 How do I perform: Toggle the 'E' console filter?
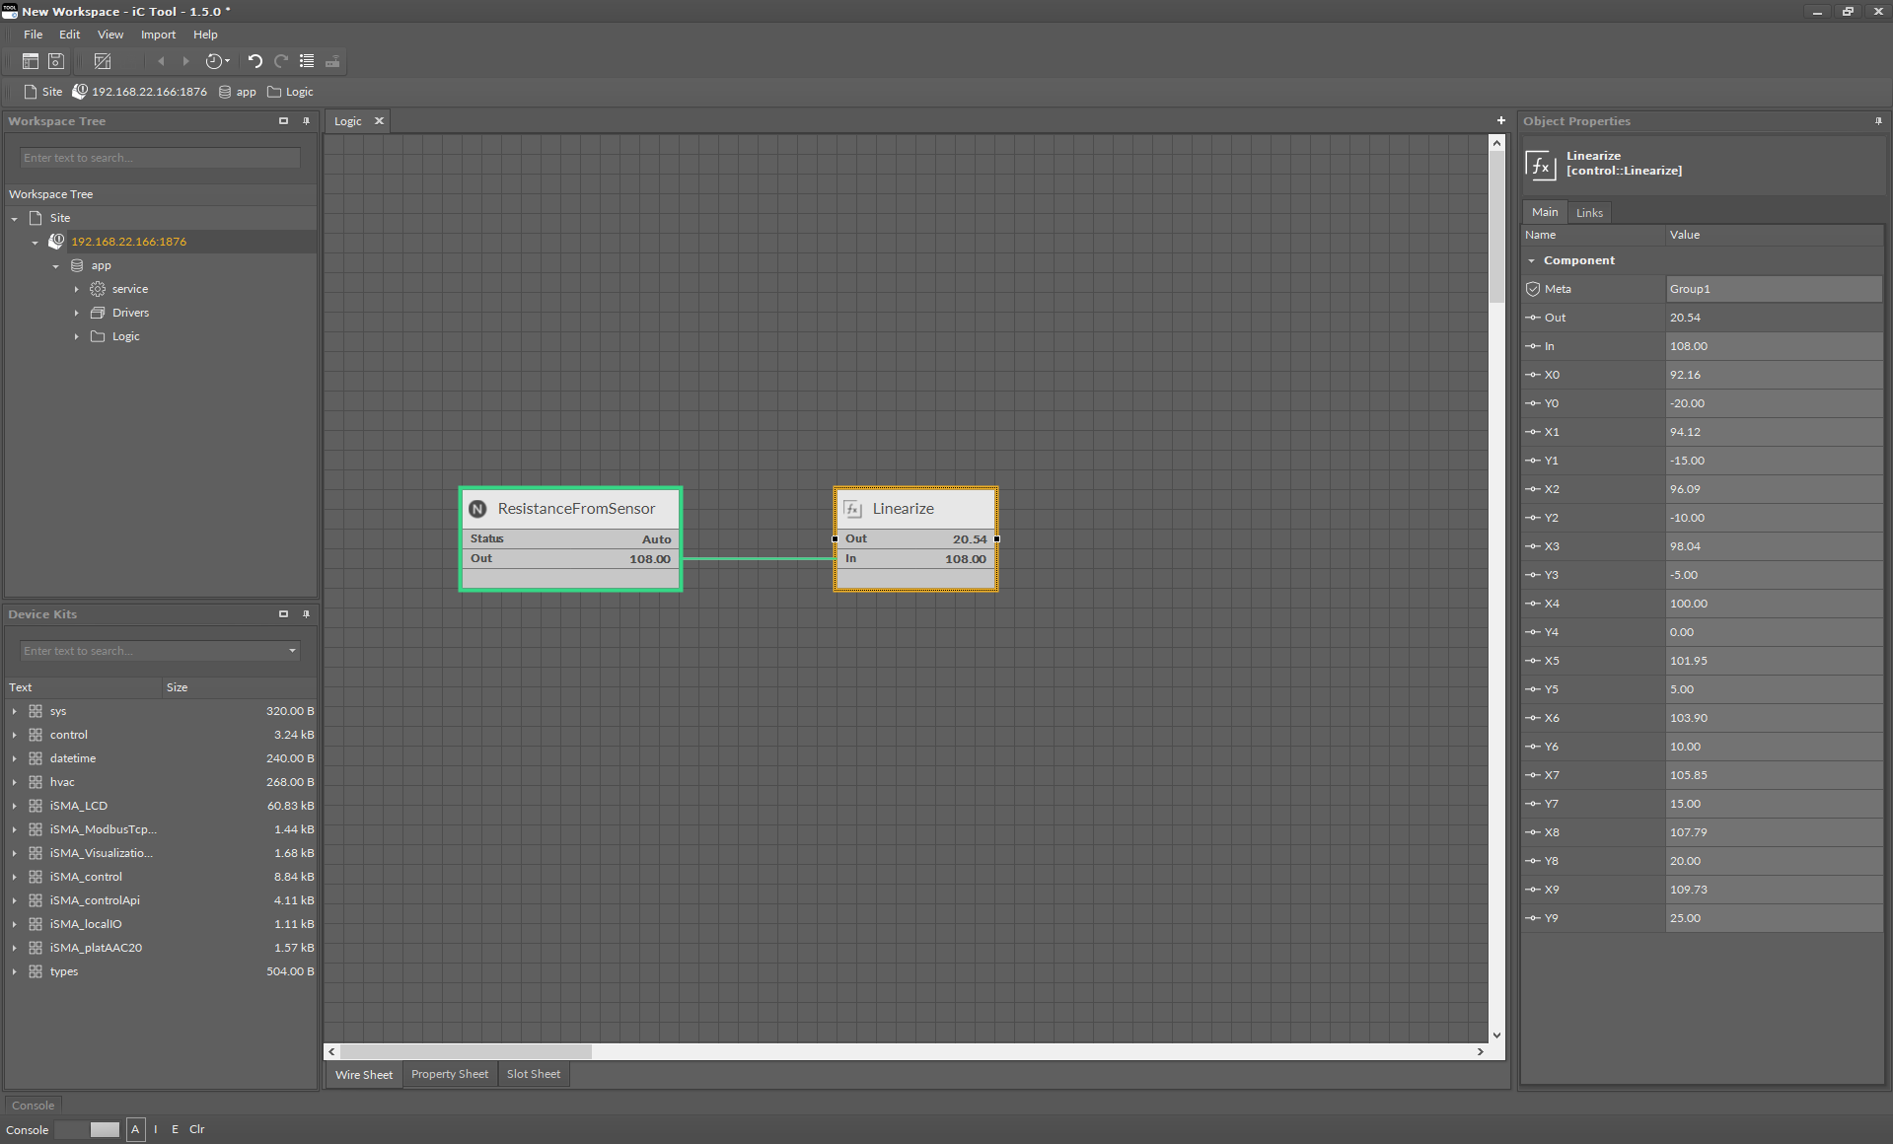pyautogui.click(x=175, y=1129)
